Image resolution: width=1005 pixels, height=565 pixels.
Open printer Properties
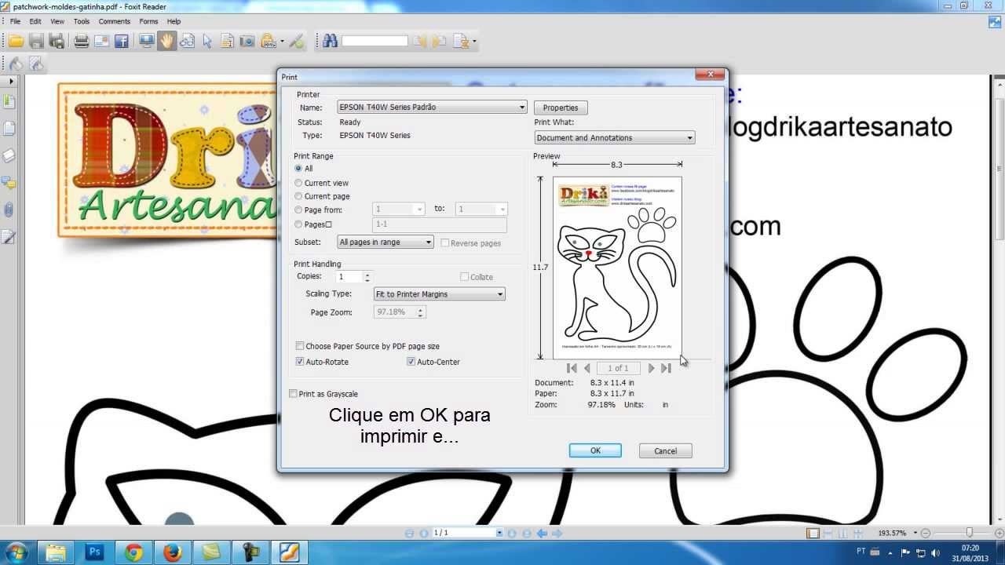(x=561, y=108)
